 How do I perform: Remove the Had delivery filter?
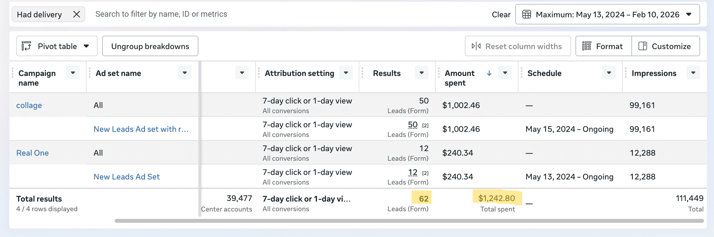tap(77, 14)
